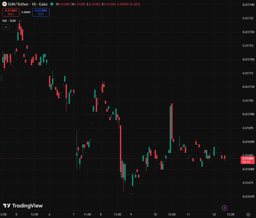Click the 0.01730 price axis label

pos(248,32)
